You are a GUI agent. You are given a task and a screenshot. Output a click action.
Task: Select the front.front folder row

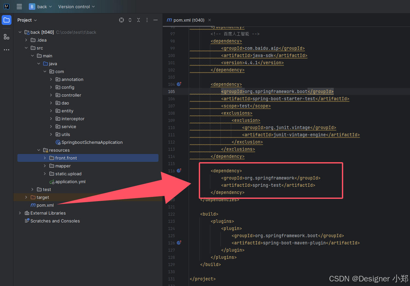tap(88, 158)
